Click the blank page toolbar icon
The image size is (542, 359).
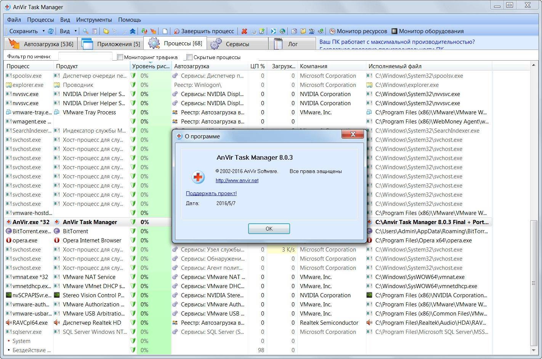click(165, 31)
